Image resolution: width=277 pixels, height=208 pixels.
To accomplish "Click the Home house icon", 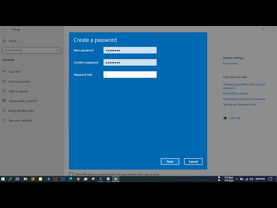I will point(4,40).
